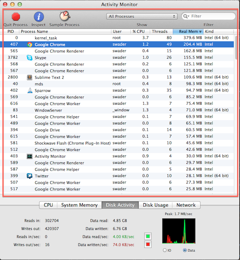Switch to the System Memory tab
Viewport: 240px width, 260px height.
(79, 205)
